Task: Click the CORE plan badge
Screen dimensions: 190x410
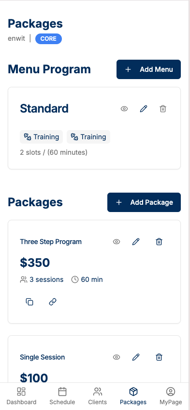Action: coord(48,39)
